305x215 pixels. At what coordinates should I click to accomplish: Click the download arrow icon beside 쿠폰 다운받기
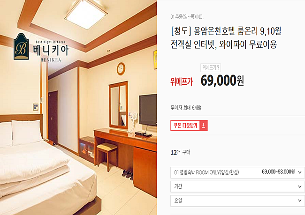pyautogui.click(x=204, y=126)
